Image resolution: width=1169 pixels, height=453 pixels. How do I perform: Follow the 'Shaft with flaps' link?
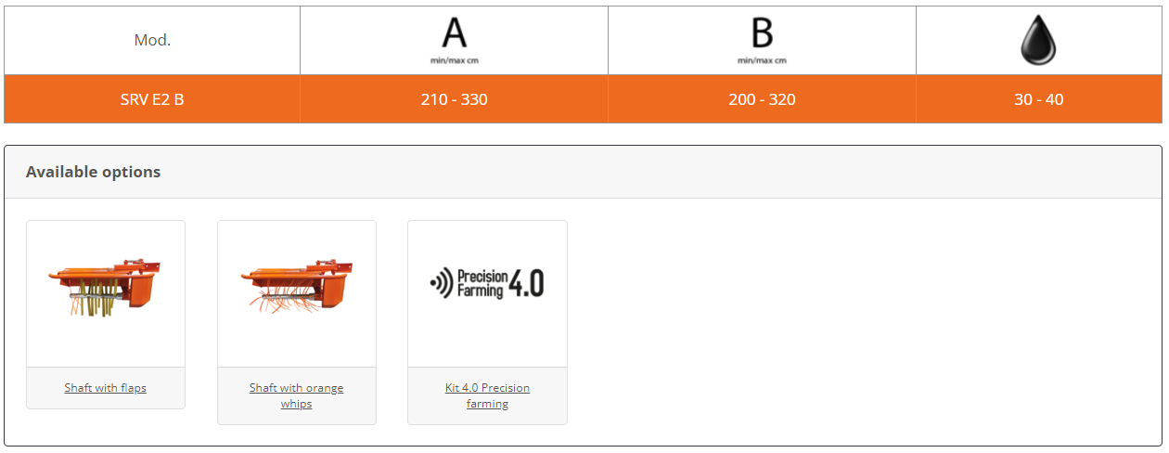[x=106, y=388]
